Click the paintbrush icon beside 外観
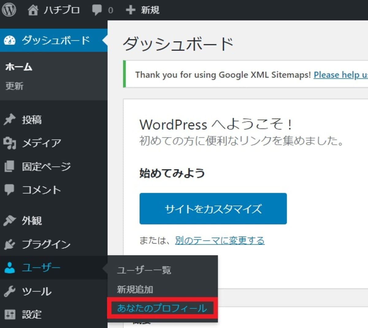 click(x=10, y=220)
